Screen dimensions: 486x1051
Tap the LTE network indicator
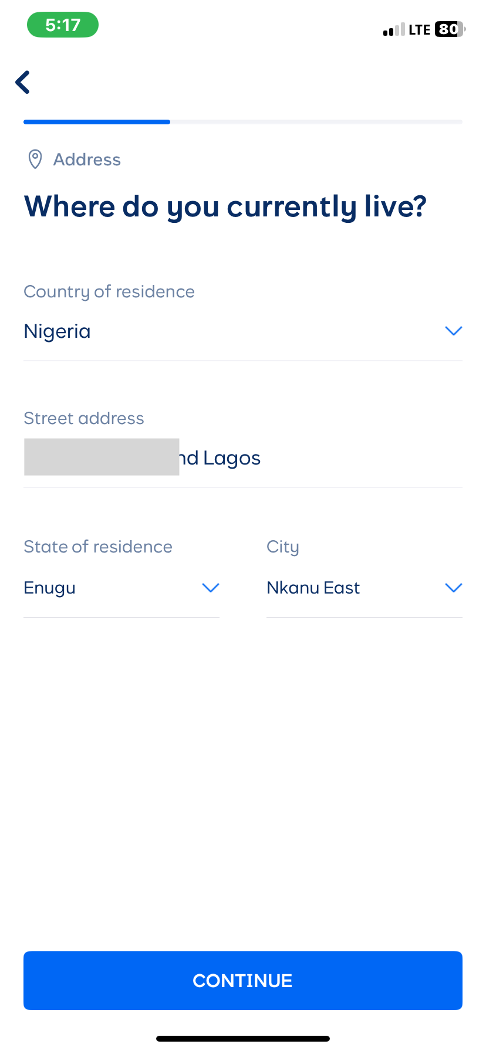click(x=420, y=30)
